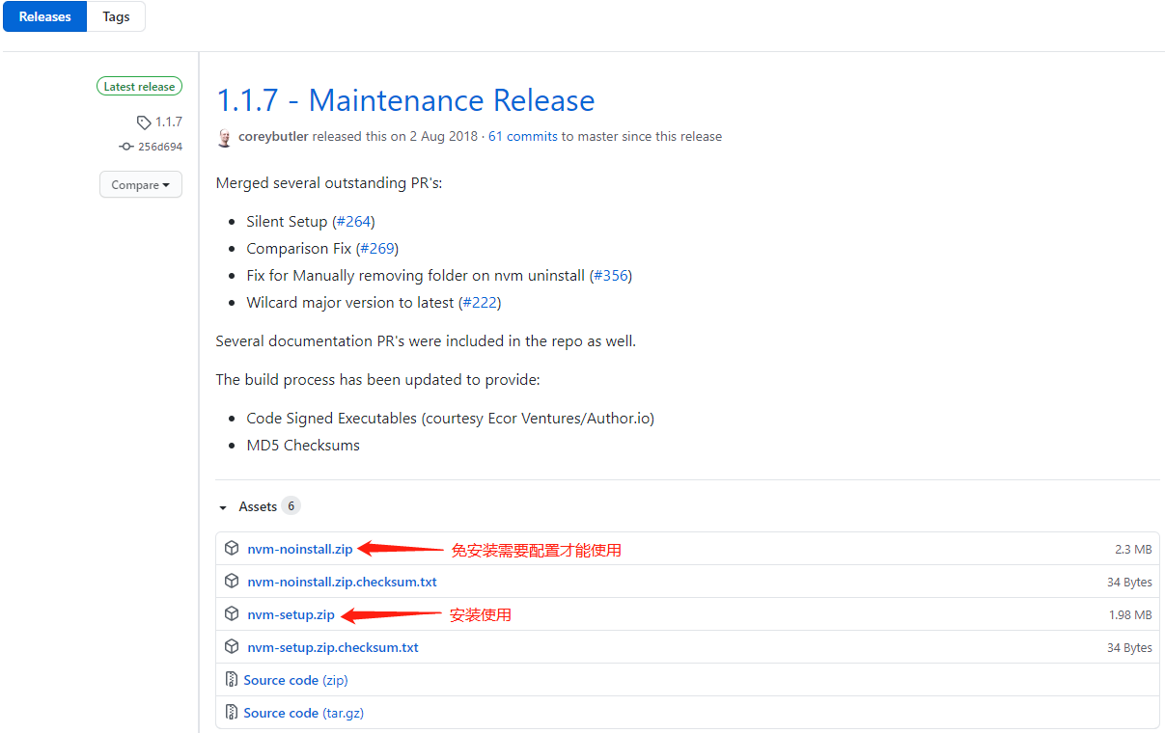Download Source code (tar.gz)

(303, 714)
